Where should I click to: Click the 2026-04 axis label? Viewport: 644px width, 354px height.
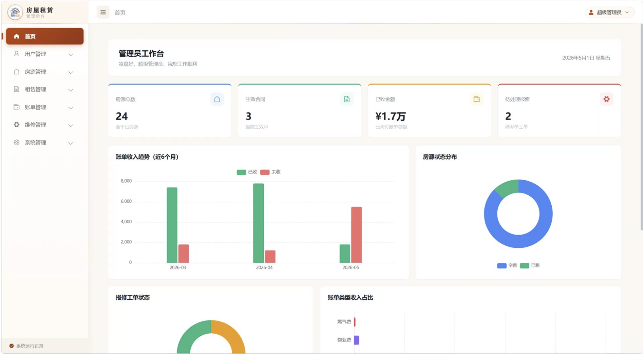coord(264,267)
